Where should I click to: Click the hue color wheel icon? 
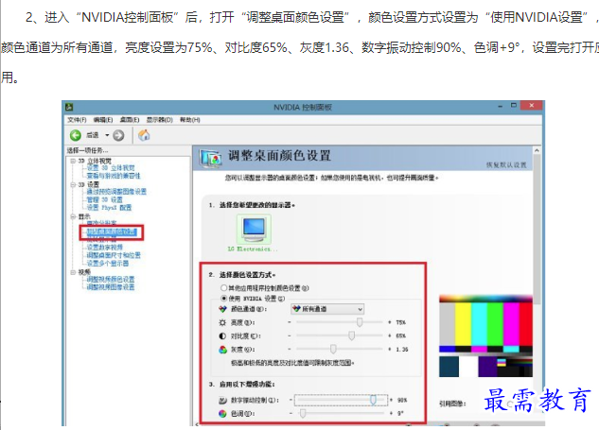pyautogui.click(x=222, y=413)
